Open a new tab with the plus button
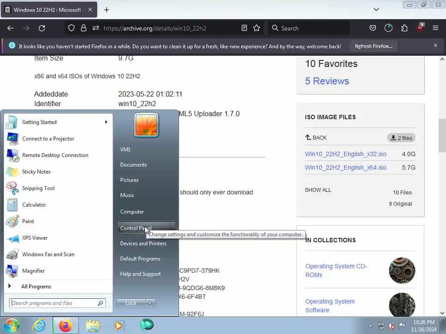The width and height of the screenshot is (446, 334). point(106,10)
